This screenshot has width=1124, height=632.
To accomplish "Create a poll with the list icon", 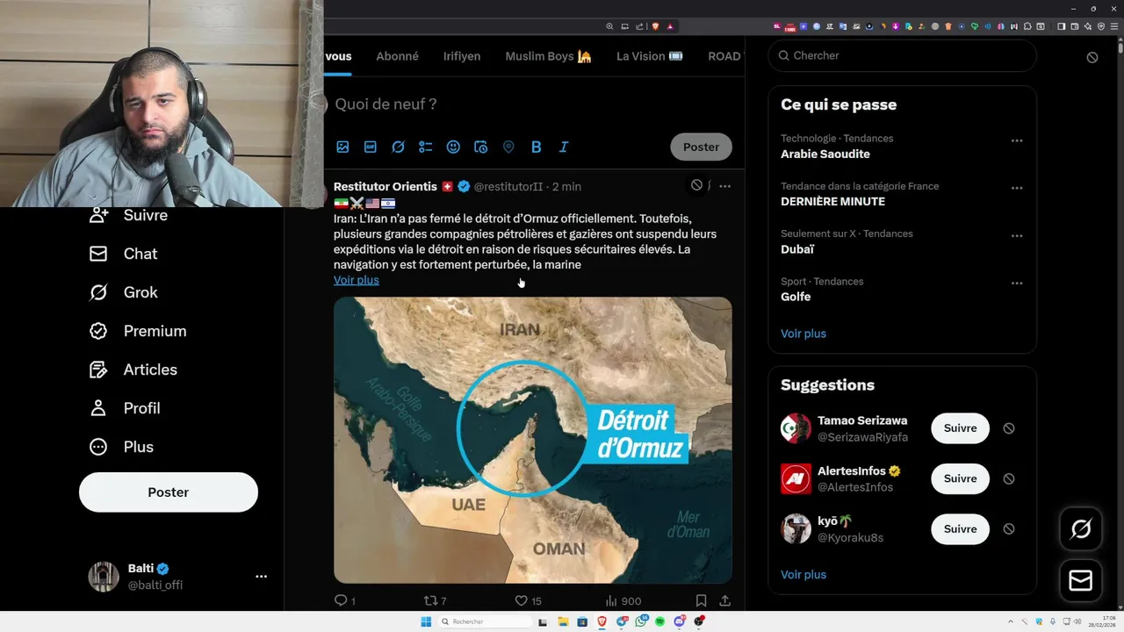I will coord(426,147).
